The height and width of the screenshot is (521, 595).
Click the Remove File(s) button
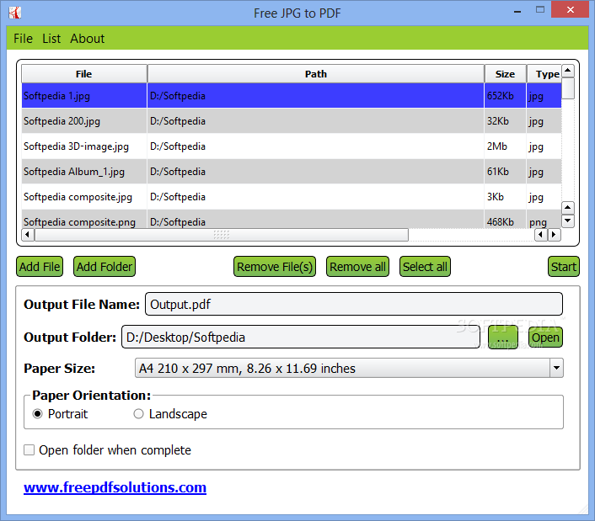pos(275,267)
